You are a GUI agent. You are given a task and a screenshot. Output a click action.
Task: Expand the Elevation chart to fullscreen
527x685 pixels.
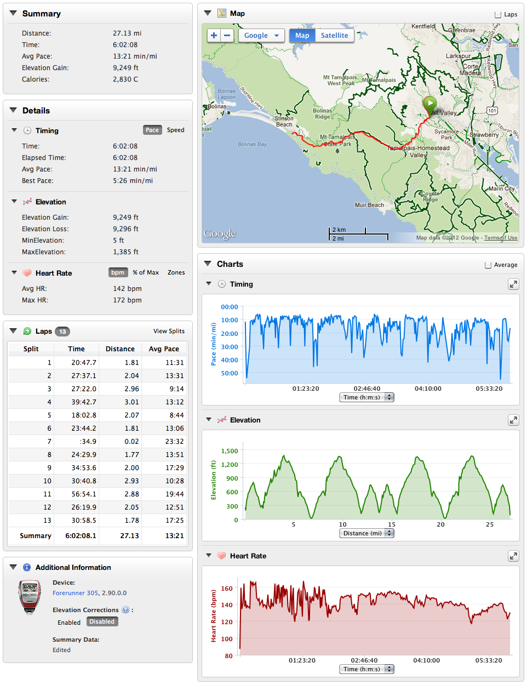[x=513, y=420]
